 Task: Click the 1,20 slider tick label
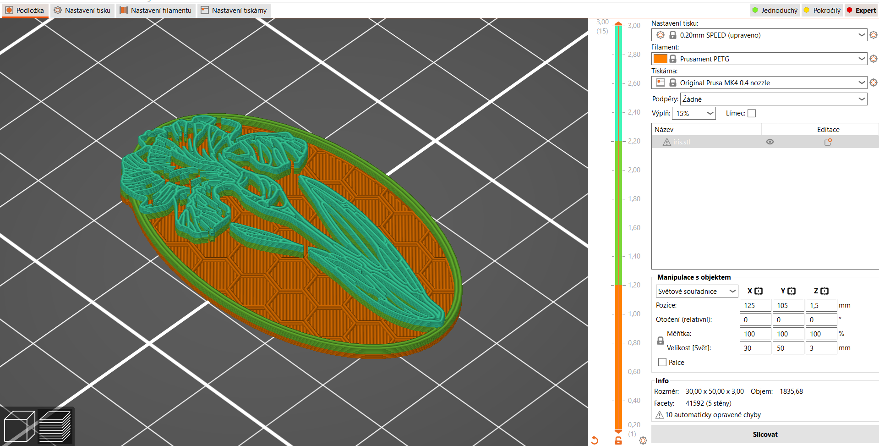pyautogui.click(x=634, y=285)
